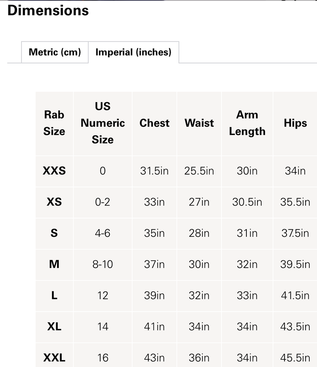Switch to the Metric (cm) tab

pyautogui.click(x=55, y=52)
